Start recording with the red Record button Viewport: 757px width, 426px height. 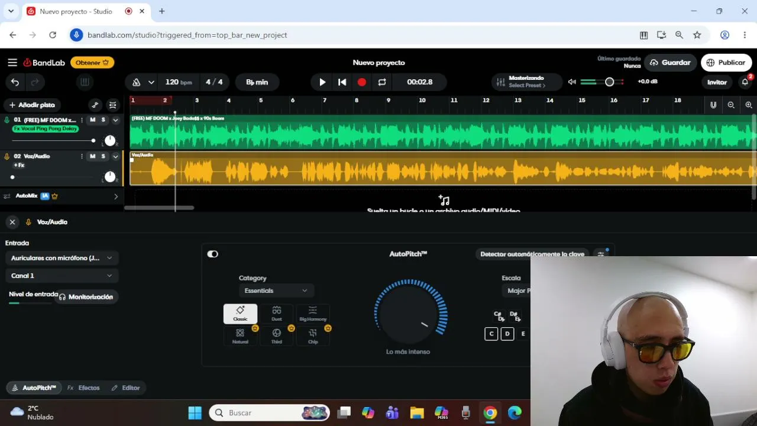362,82
